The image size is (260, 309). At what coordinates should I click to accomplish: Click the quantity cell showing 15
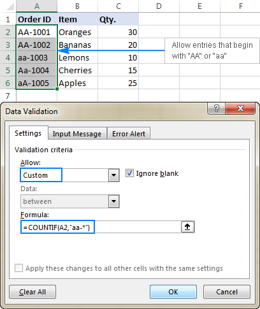tap(119, 70)
